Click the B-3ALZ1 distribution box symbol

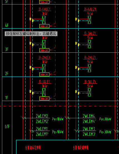(89, 44)
